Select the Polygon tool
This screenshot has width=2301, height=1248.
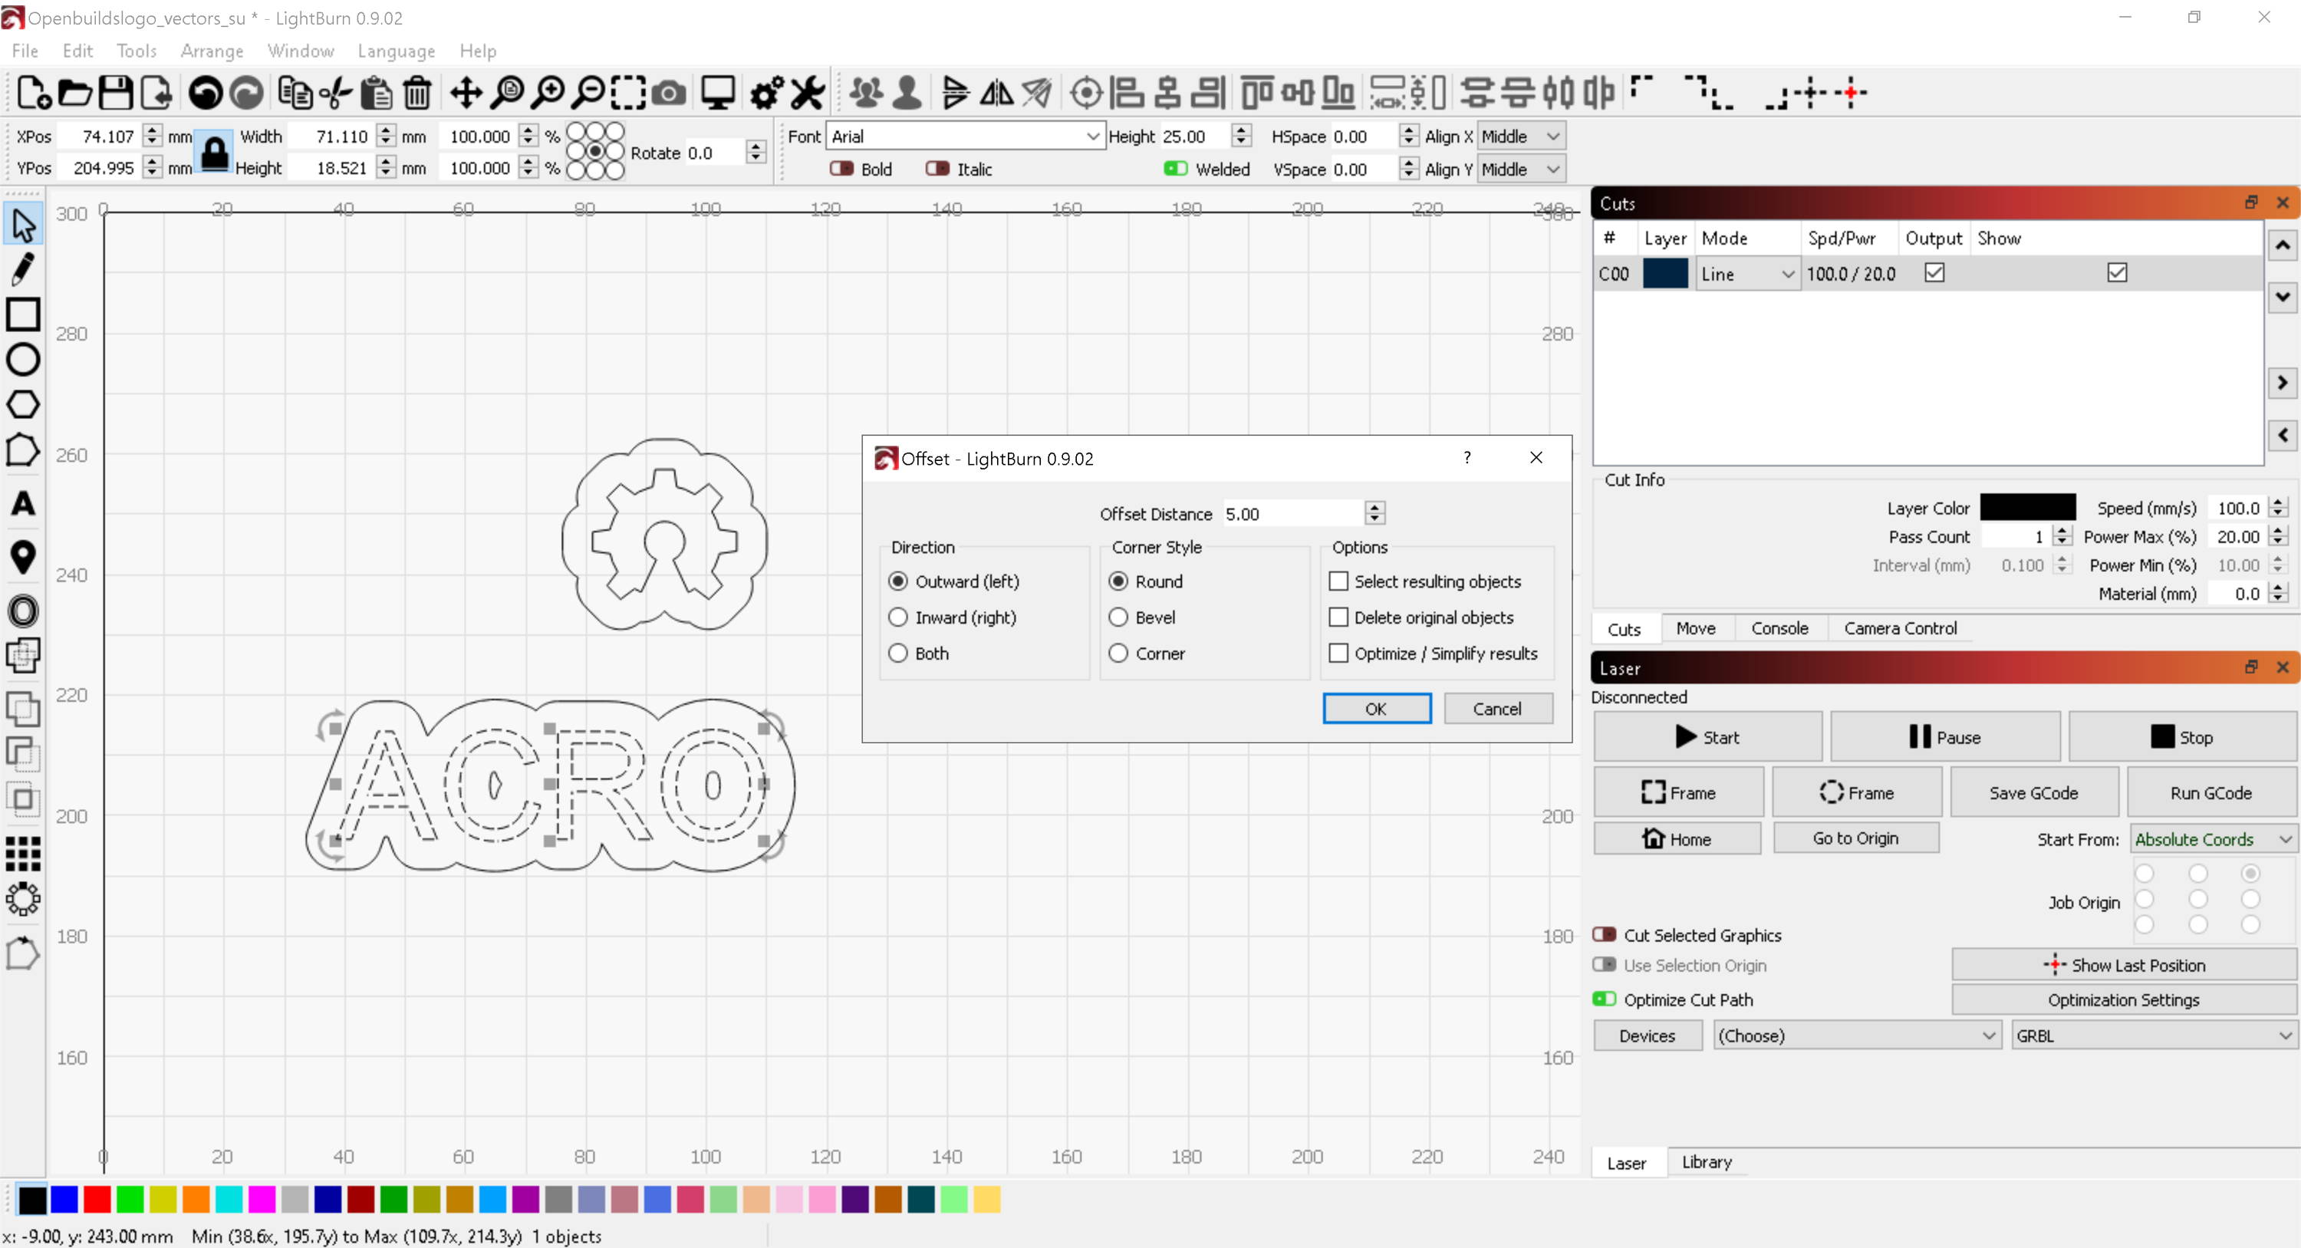tap(23, 405)
